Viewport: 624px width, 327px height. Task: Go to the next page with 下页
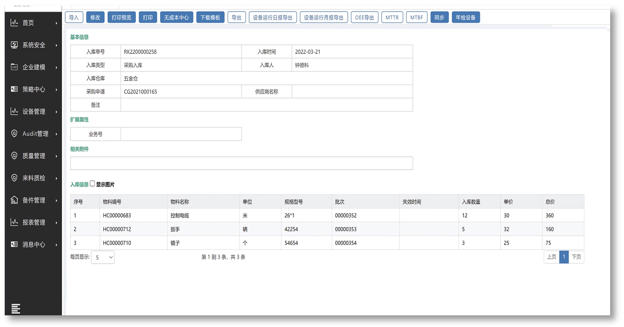[x=576, y=257]
